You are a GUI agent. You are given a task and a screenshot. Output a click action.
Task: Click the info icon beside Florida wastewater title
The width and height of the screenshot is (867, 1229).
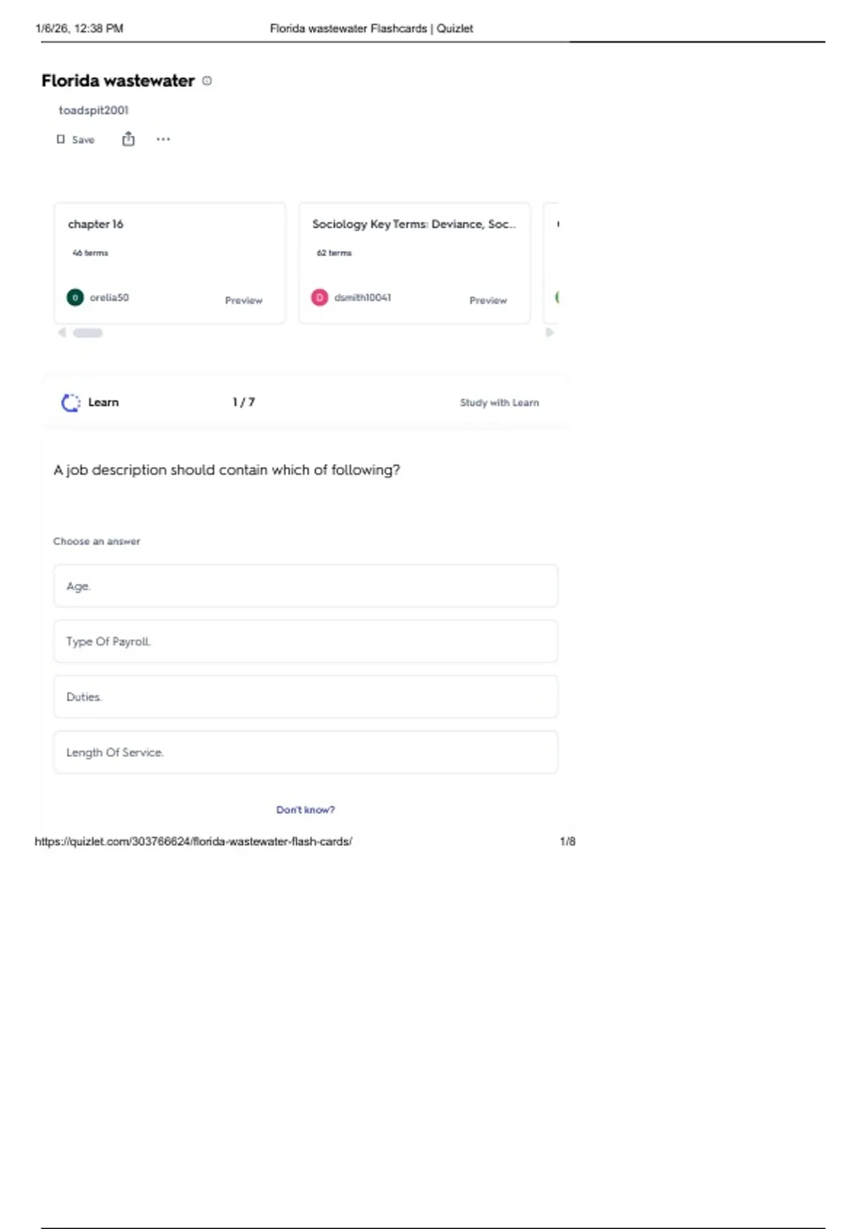coord(207,81)
